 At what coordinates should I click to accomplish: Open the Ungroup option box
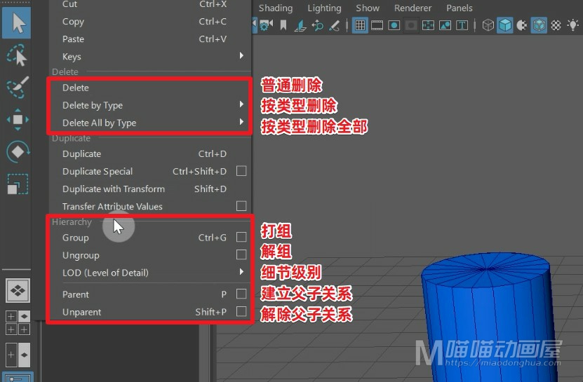coord(241,254)
